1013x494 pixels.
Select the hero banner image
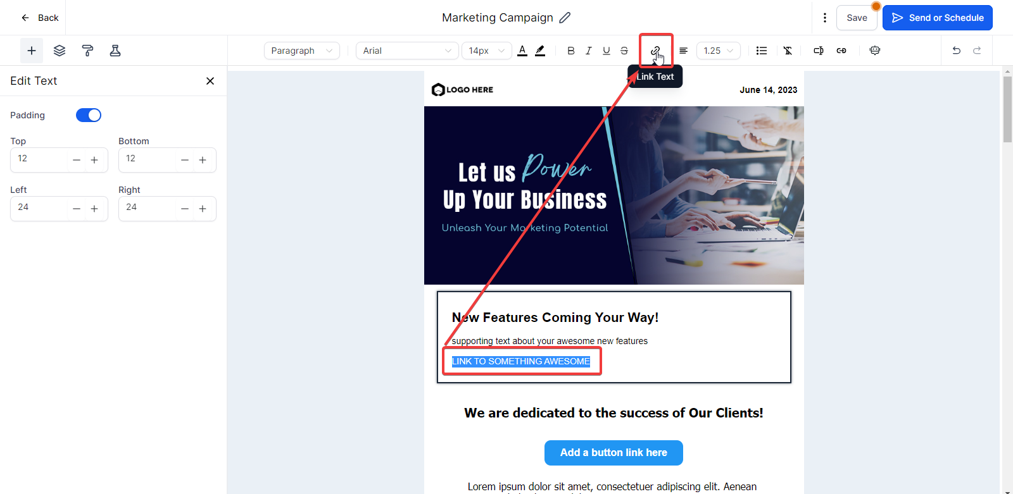[614, 195]
